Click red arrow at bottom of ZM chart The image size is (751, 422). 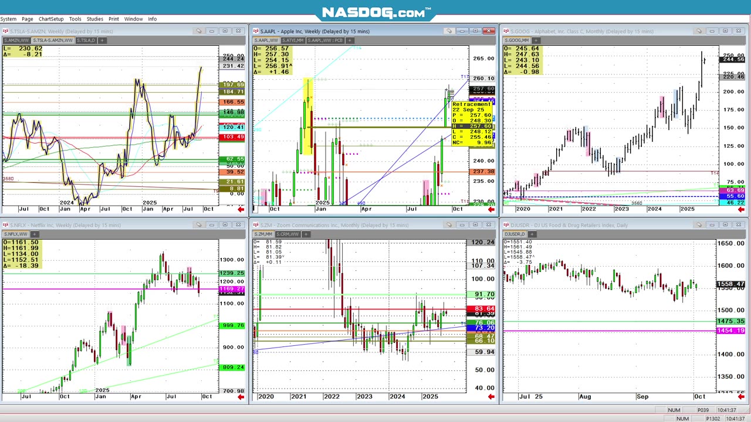coord(490,397)
